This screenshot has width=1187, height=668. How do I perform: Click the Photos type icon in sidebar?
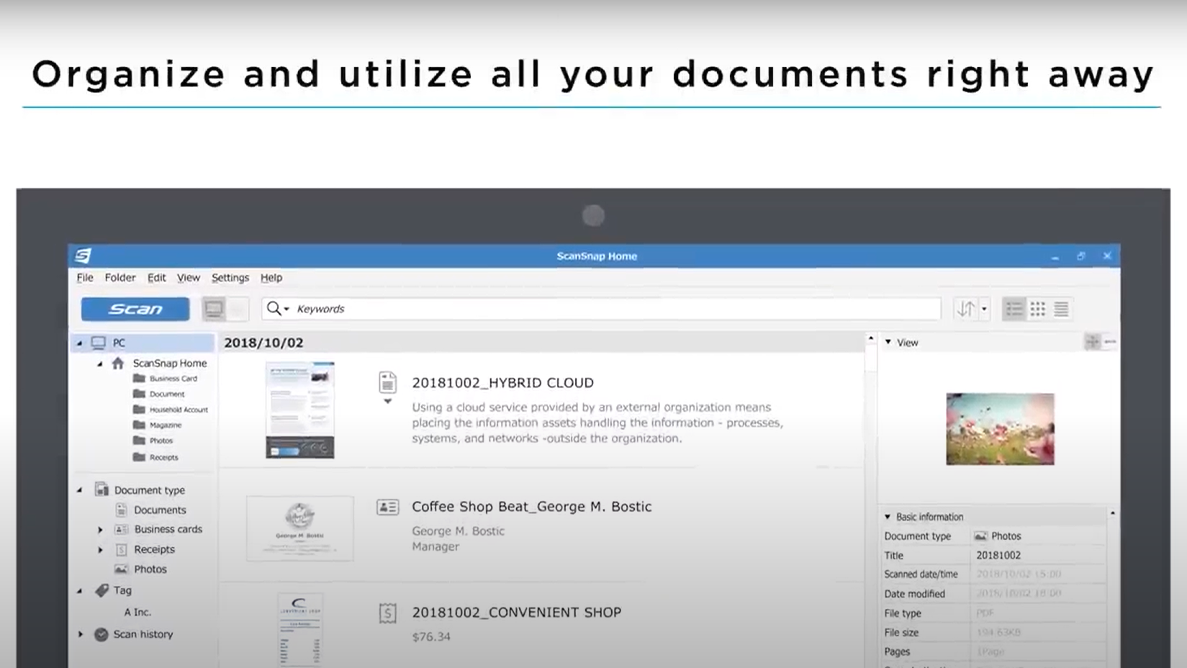(x=121, y=569)
